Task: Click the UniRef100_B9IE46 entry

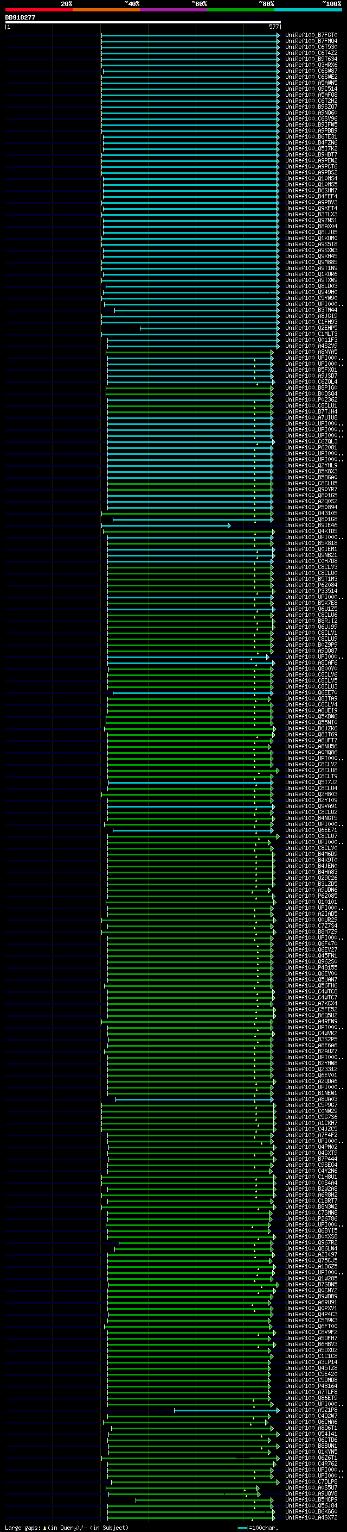Action: 311,525
